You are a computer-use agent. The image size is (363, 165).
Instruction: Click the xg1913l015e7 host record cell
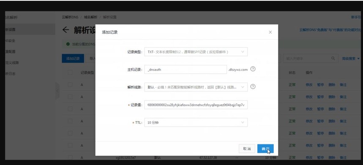[x=126, y=157]
